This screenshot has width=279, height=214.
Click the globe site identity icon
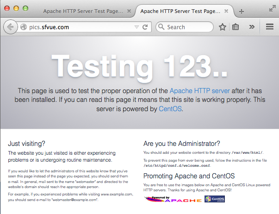coord(24,27)
